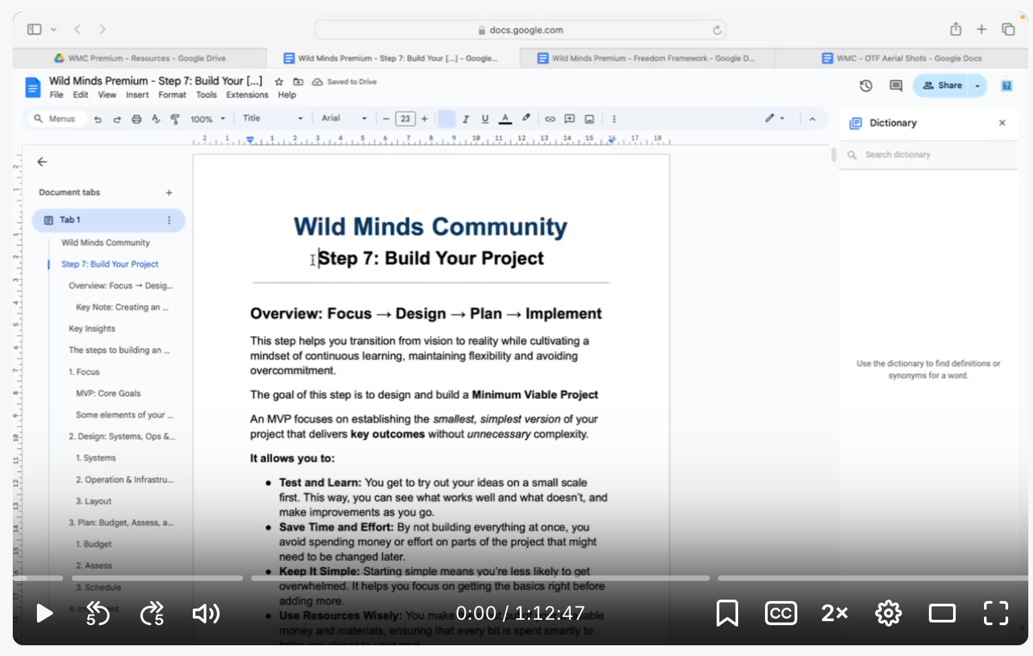Toggle video mute speaker icon
The width and height of the screenshot is (1033, 656).
206,613
